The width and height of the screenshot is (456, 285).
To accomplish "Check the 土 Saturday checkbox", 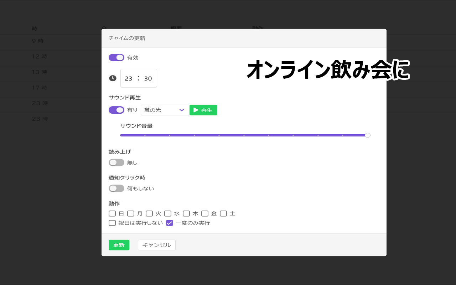I will pyautogui.click(x=223, y=214).
